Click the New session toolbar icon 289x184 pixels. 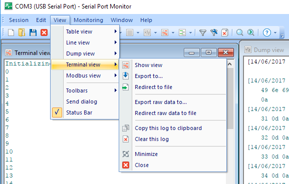pos(11,32)
